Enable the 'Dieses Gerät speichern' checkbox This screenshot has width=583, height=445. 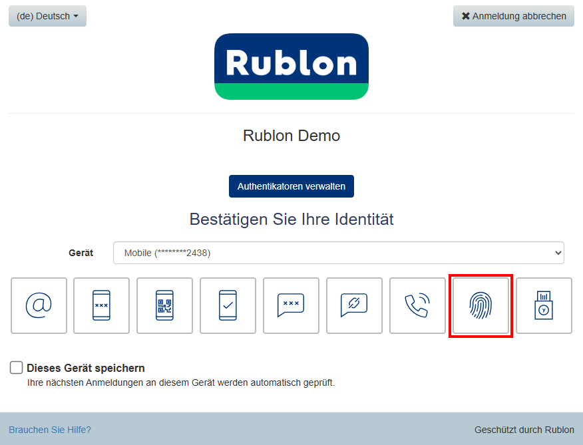pyautogui.click(x=17, y=368)
